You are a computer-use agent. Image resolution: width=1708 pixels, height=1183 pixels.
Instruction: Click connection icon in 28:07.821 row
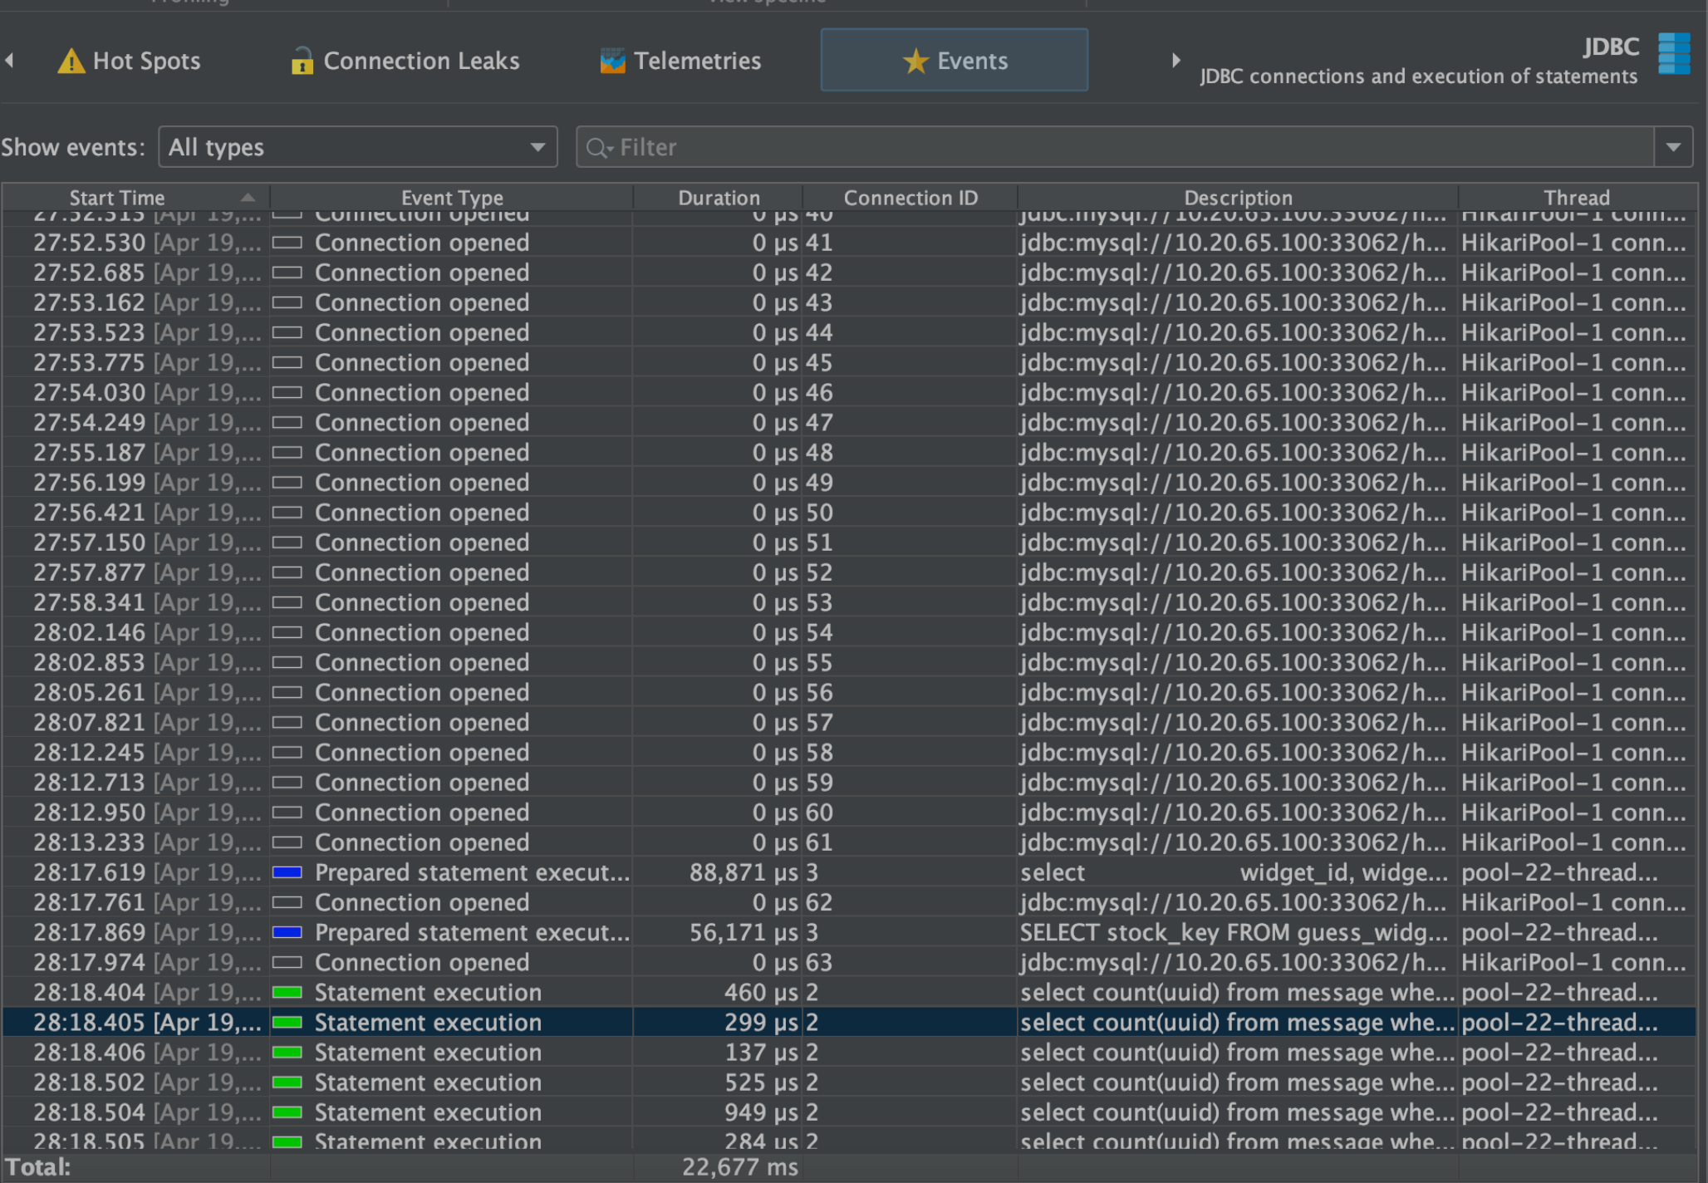coord(287,722)
